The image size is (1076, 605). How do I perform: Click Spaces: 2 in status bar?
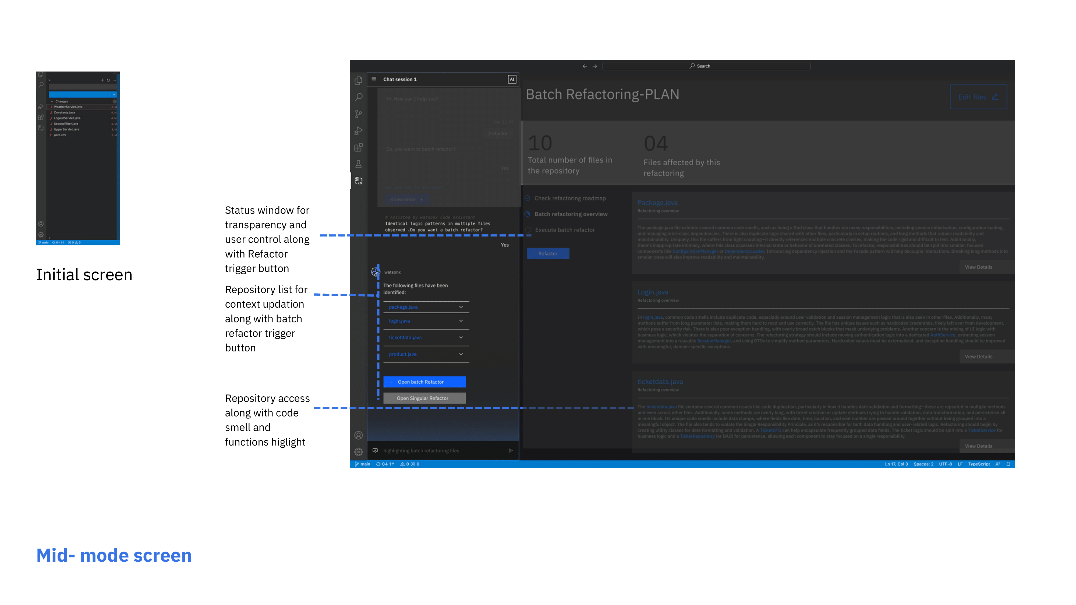[x=923, y=464]
